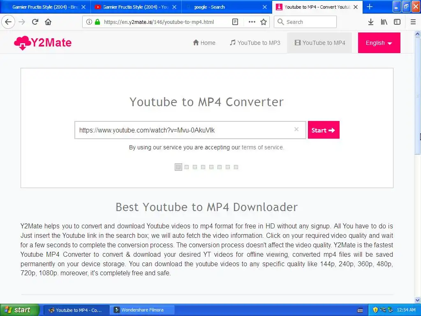Select the fourth slider indicator dot
Screen dimensions: 421x316
coord(203,167)
